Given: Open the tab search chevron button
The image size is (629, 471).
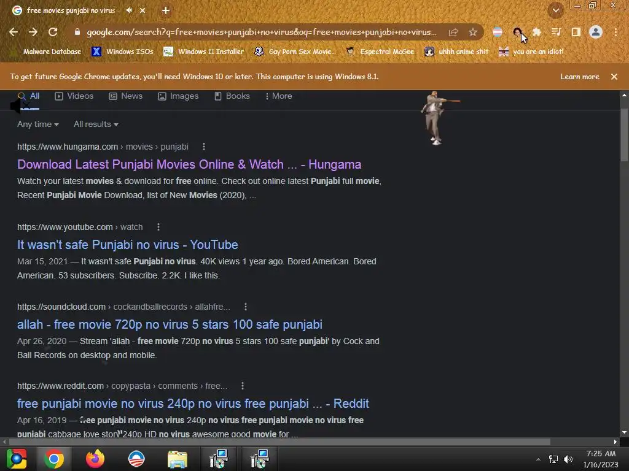Looking at the screenshot, I should (x=556, y=10).
